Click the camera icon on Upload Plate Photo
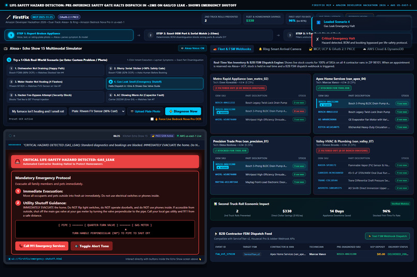The height and width of the screenshot is (277, 417). (x=132, y=111)
